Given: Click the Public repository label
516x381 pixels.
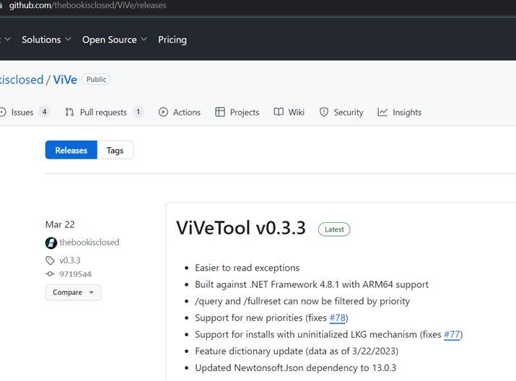Looking at the screenshot, I should coord(96,79).
